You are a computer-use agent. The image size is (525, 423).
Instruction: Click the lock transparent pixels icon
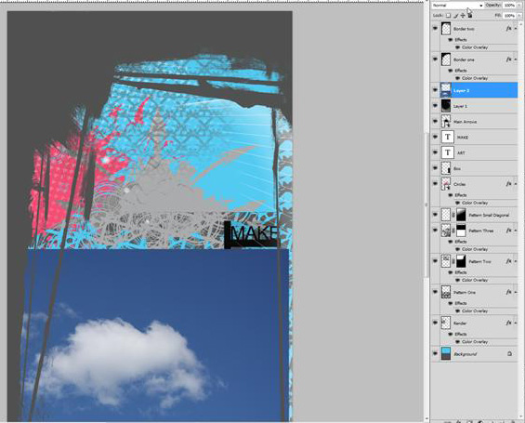(448, 16)
